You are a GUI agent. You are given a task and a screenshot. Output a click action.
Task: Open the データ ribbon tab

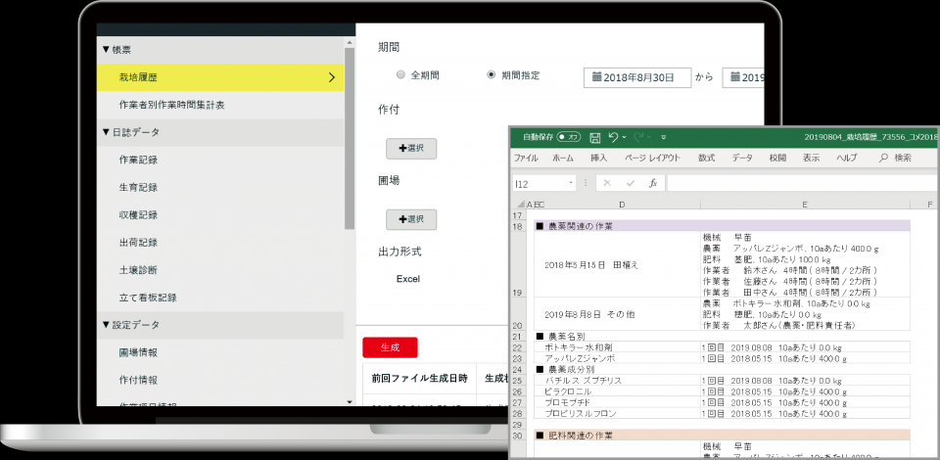(742, 158)
